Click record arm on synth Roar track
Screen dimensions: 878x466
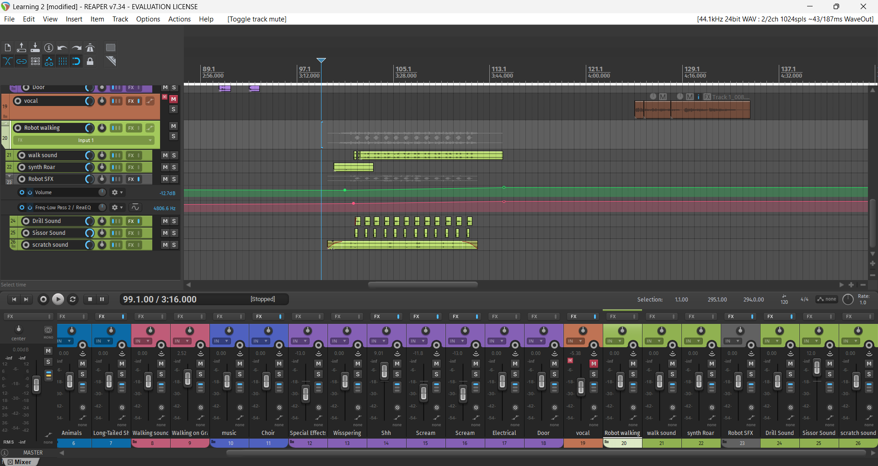(x=21, y=167)
